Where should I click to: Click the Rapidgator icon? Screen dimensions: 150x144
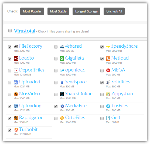16,118
